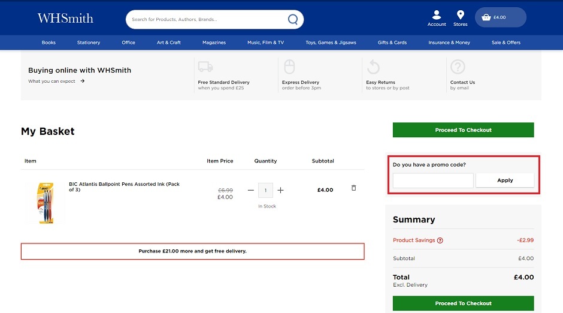Open the Art & Craft menu
This screenshot has height=313, width=563.
(169, 43)
